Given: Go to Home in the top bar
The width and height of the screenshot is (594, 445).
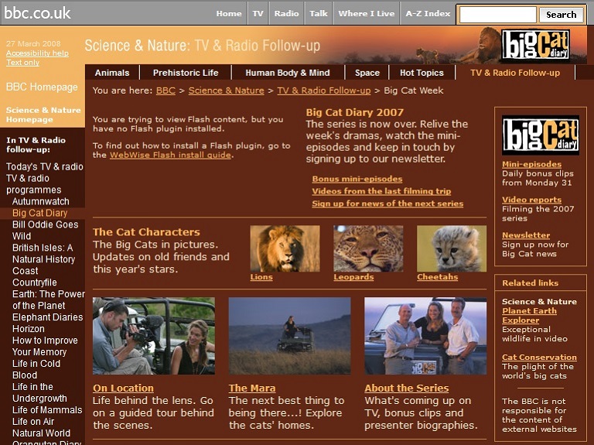Looking at the screenshot, I should pos(229,13).
